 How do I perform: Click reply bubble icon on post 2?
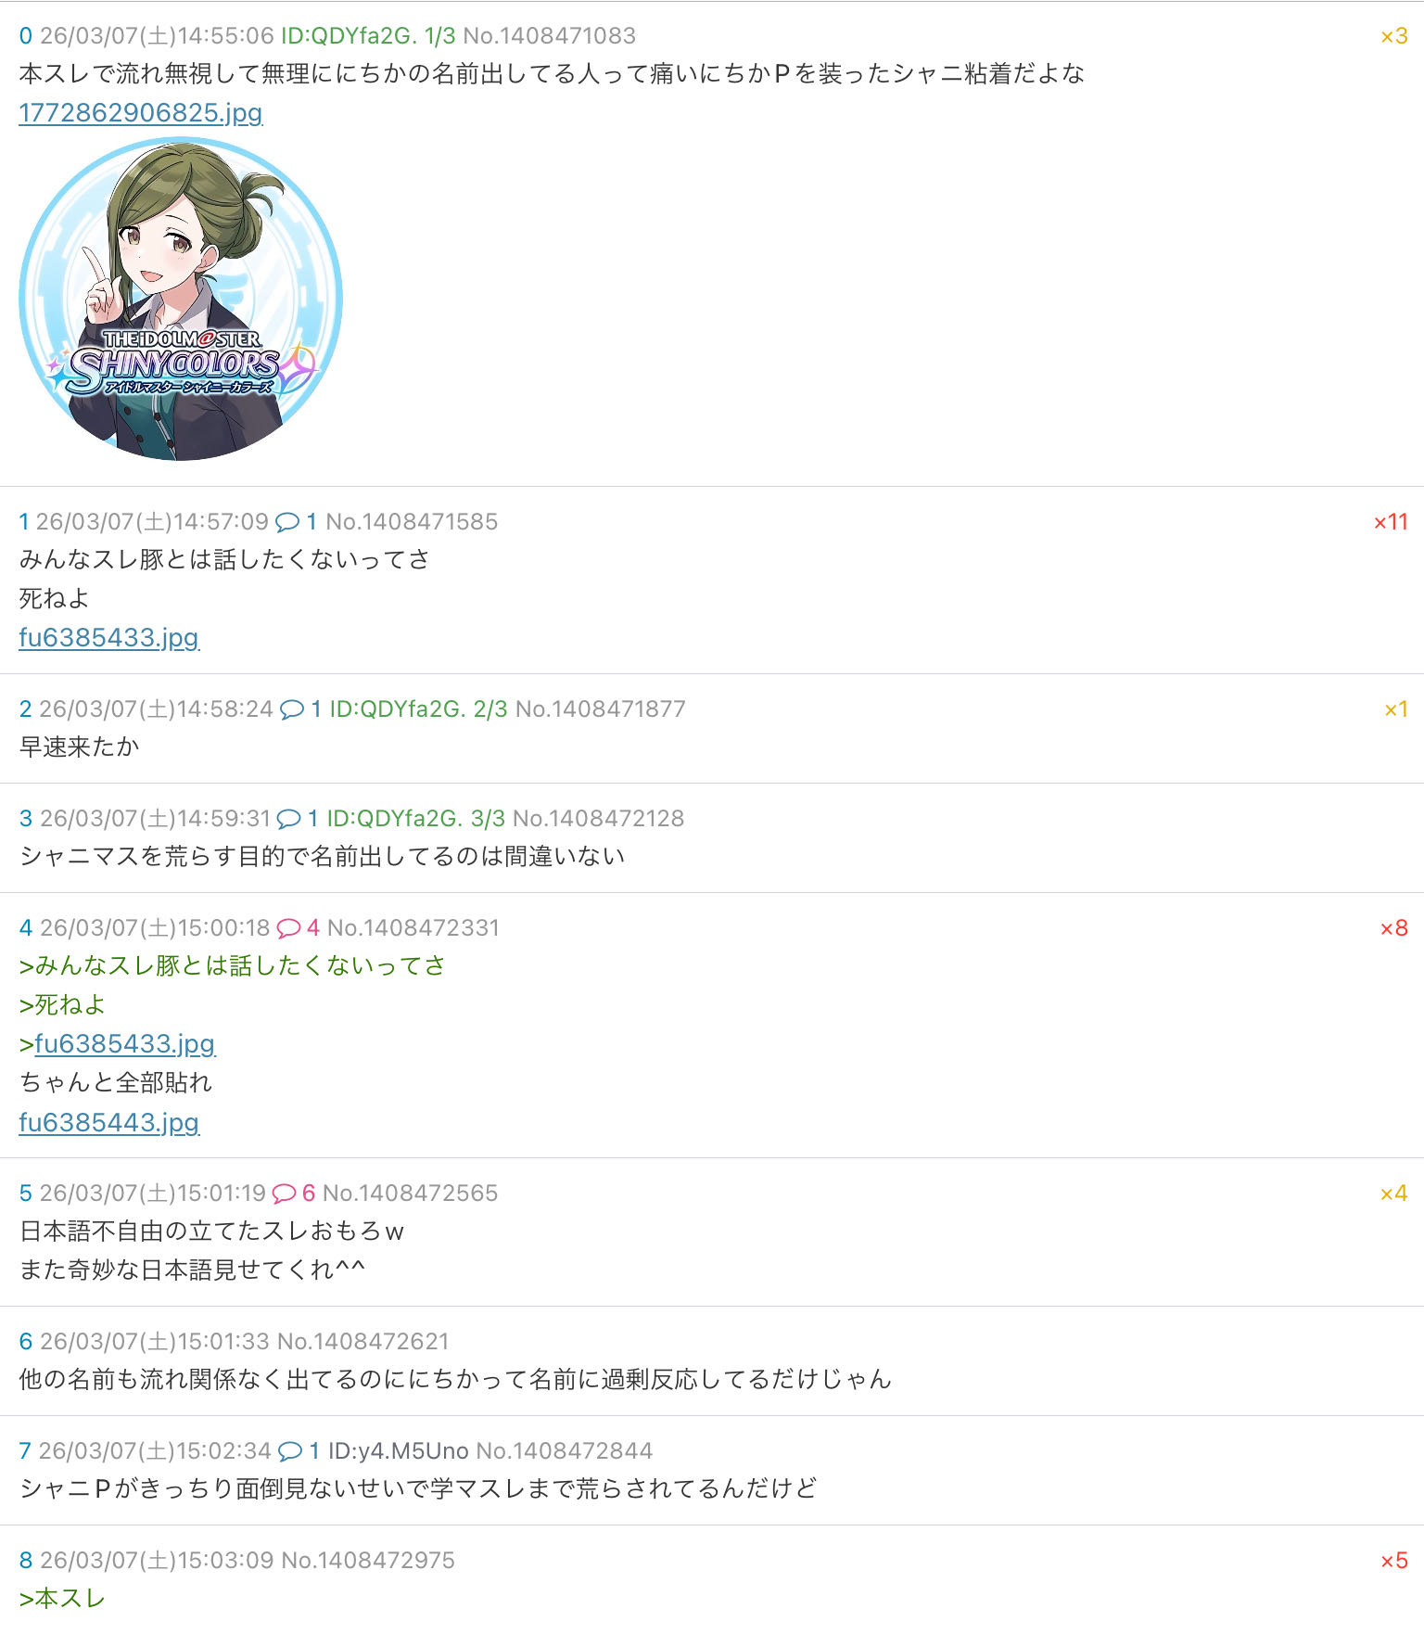tap(292, 709)
